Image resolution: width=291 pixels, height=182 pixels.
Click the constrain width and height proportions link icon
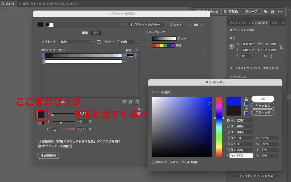[281, 47]
